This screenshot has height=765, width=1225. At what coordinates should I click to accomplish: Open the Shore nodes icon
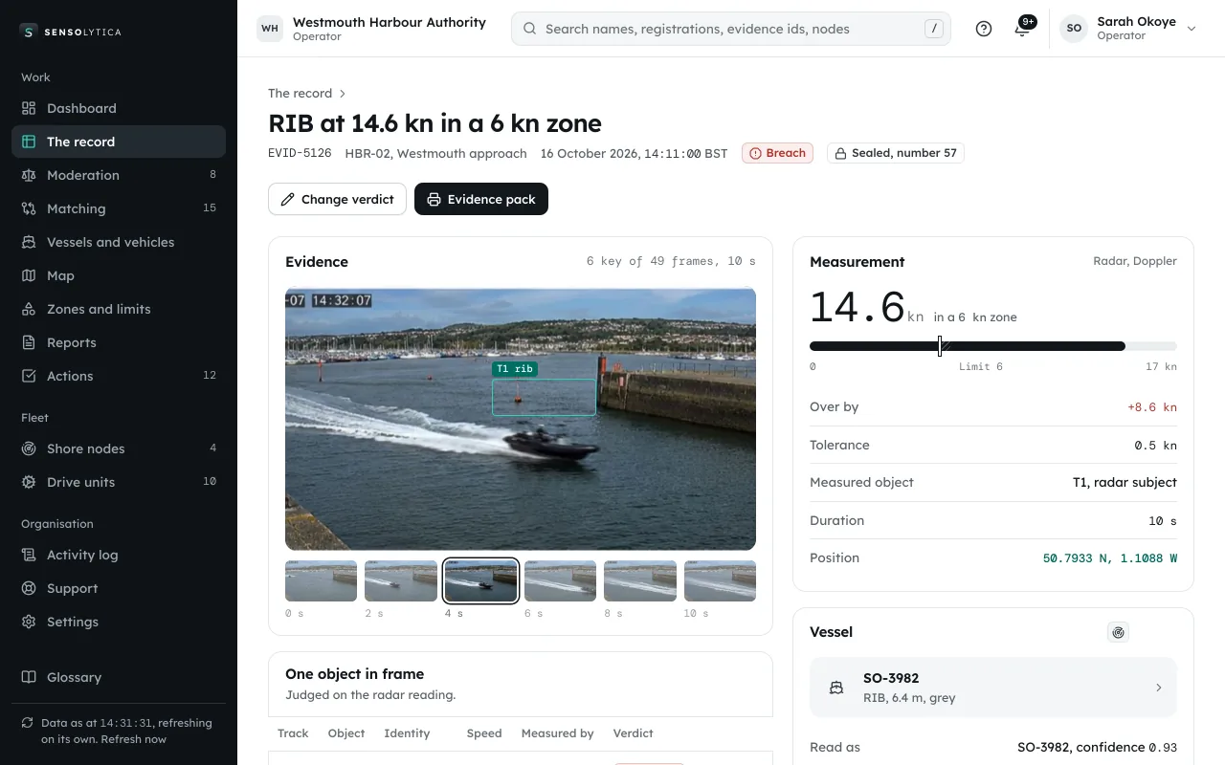pos(29,448)
